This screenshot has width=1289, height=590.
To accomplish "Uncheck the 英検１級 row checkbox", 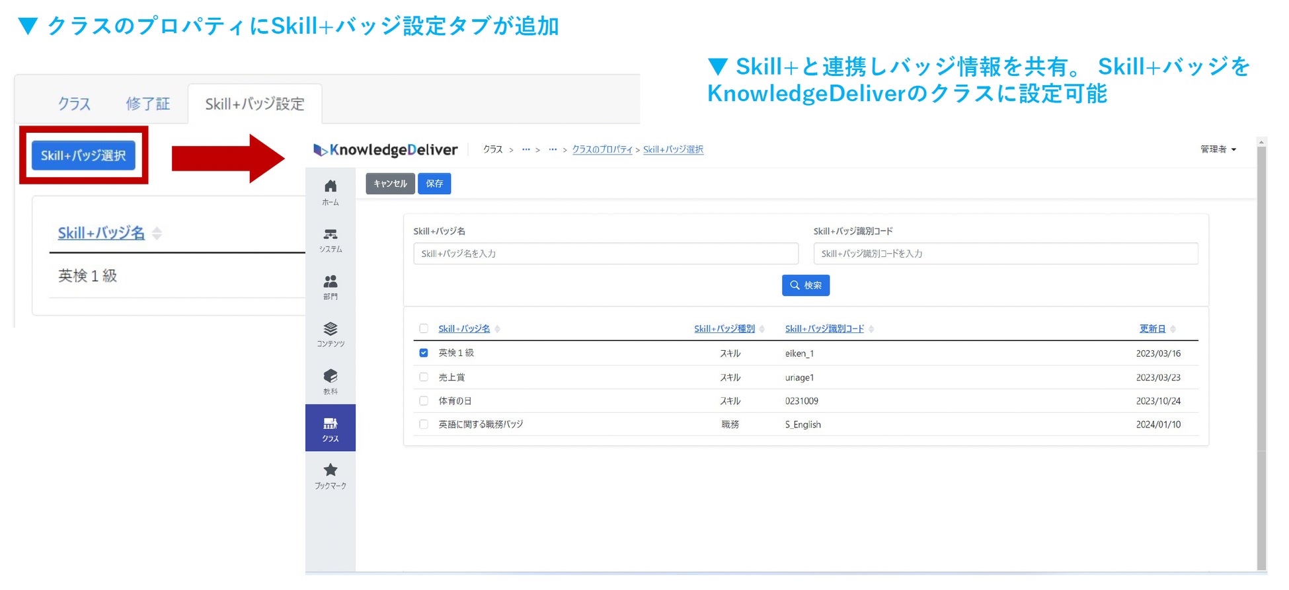I will click(x=424, y=353).
